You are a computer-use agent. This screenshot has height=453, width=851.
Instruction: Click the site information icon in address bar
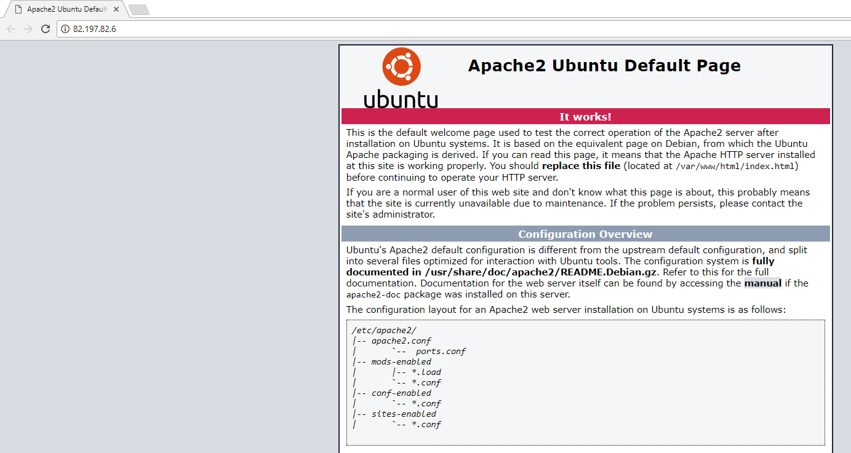[x=65, y=29]
